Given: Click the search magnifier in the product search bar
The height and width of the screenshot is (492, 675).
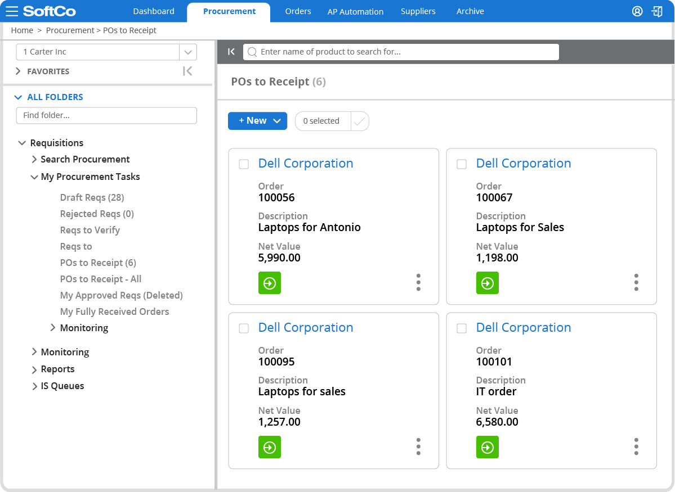Looking at the screenshot, I should (252, 52).
